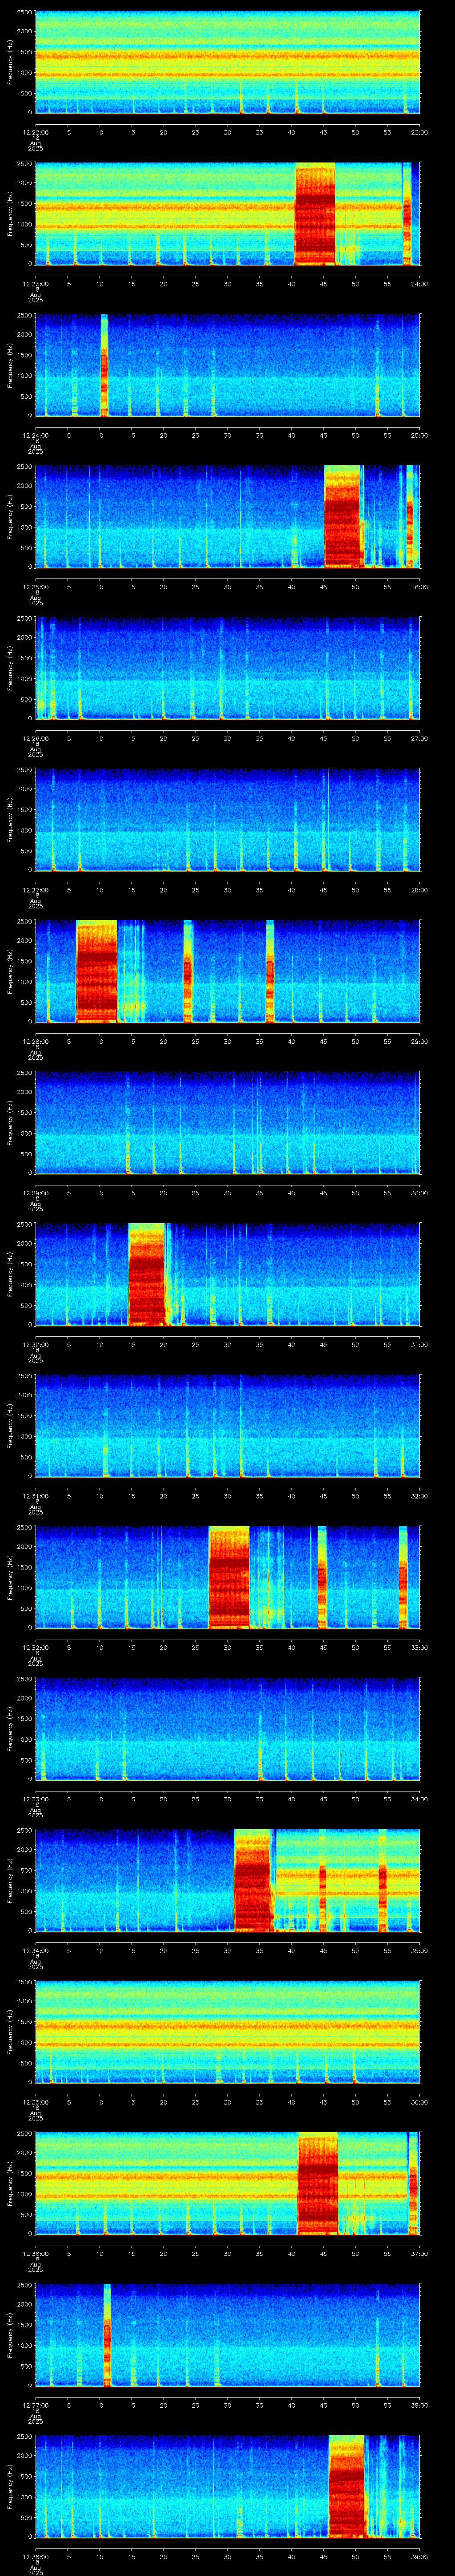Viewport: 455px width, 2576px height.
Task: Select the wide red burst in the 12:34:00 spectrogram
Action: (253, 1880)
